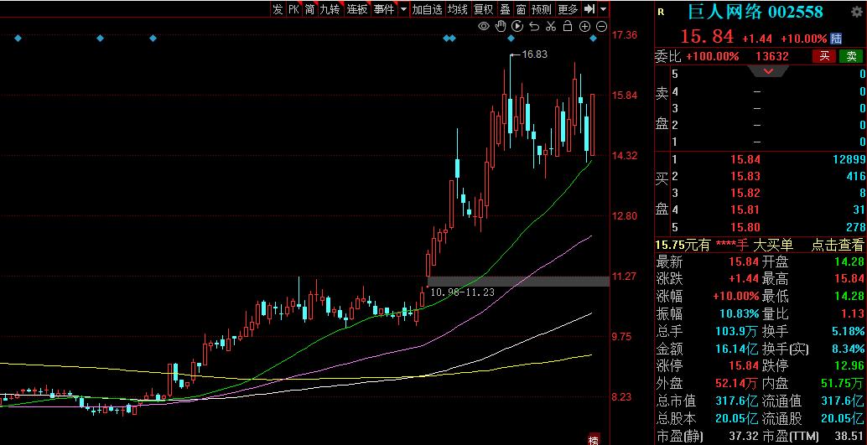Open the 预测 forecast tool
Screen dimensions: 867x445
pyautogui.click(x=542, y=9)
